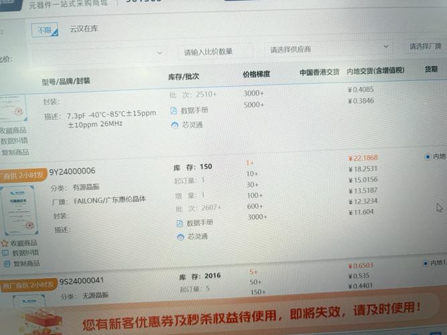Image resolution: width=447 pixels, height=335 pixels.
Task: Click the 内地交货(含增值税) column header
Action: point(375,71)
